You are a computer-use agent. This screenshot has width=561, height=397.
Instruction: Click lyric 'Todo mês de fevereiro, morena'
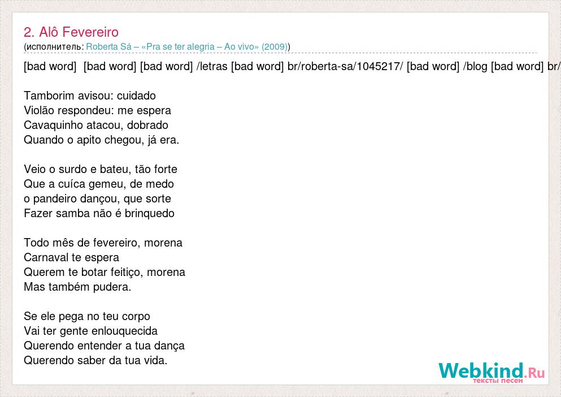click(x=103, y=243)
